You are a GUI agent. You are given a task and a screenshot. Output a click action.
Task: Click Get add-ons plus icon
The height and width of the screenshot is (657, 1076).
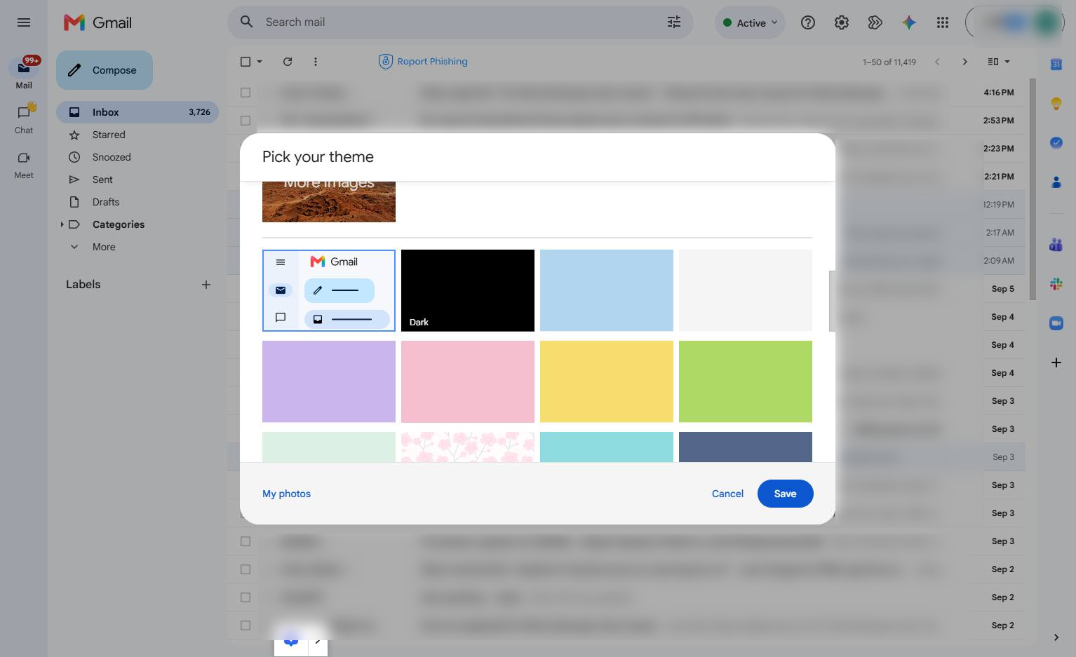[1056, 363]
